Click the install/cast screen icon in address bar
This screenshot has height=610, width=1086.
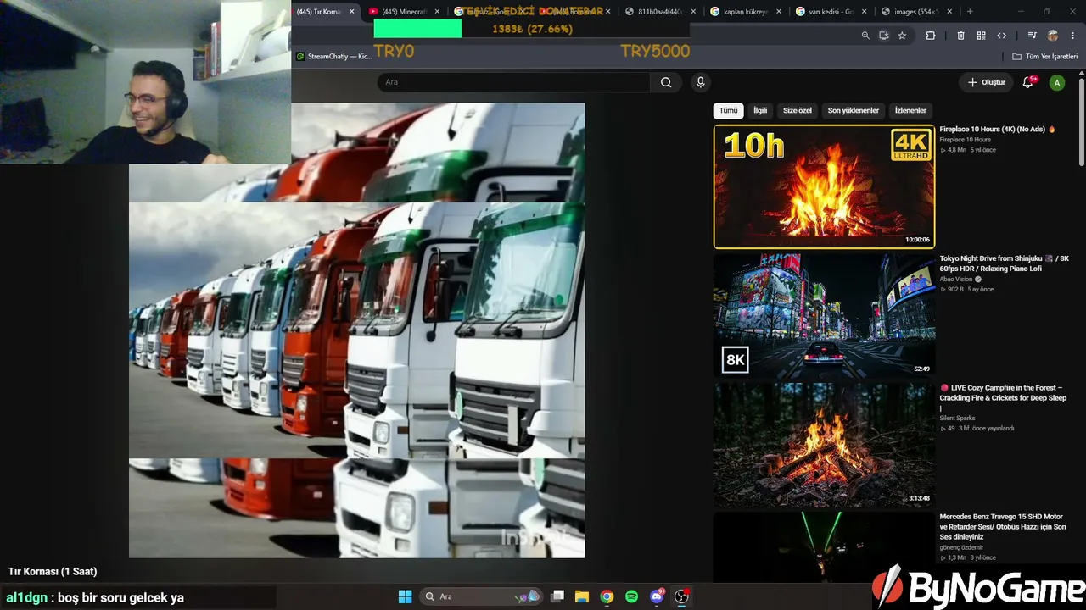coord(884,36)
